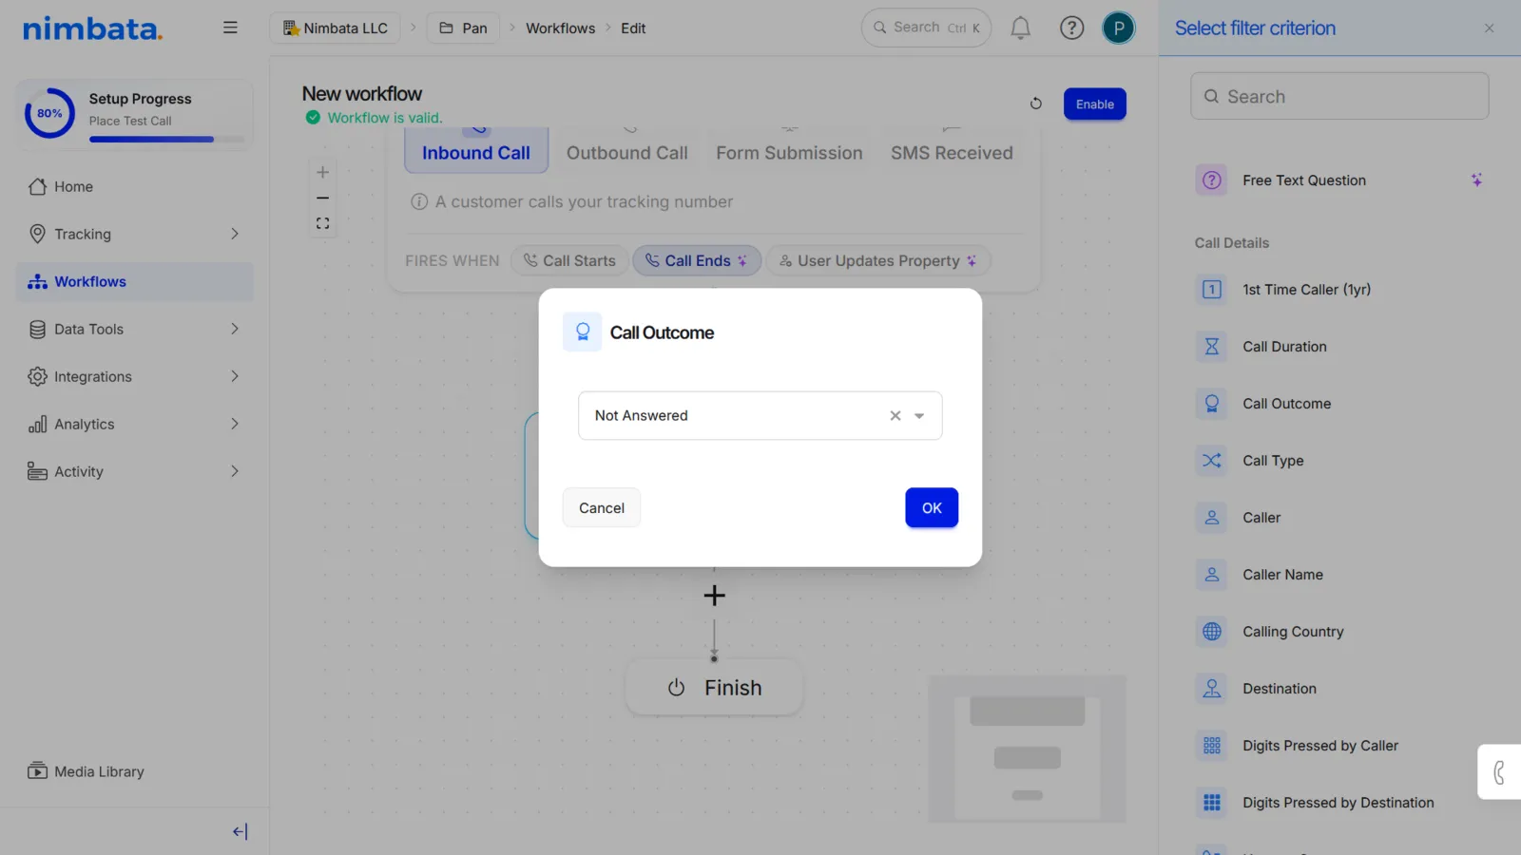Click the 1st Time Caller icon
The width and height of the screenshot is (1521, 855).
pyautogui.click(x=1211, y=289)
